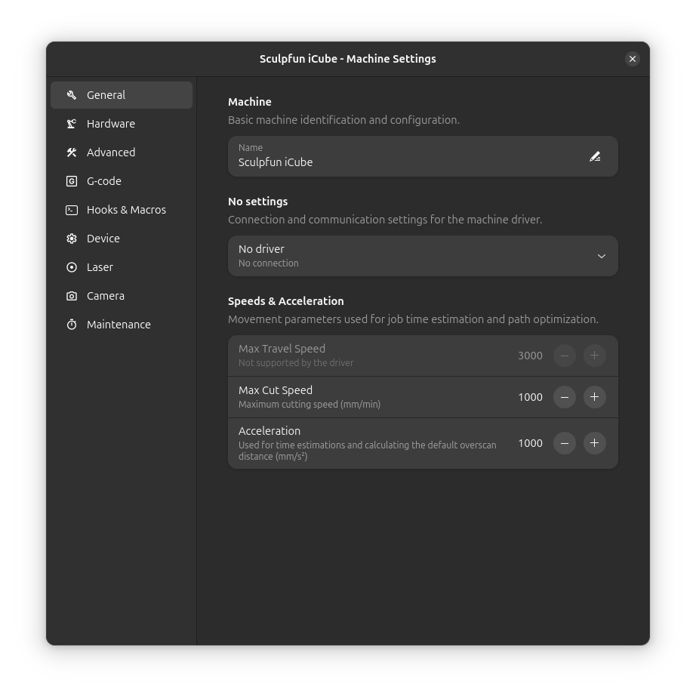Open the G-code settings page
696x696 pixels.
[x=104, y=181]
